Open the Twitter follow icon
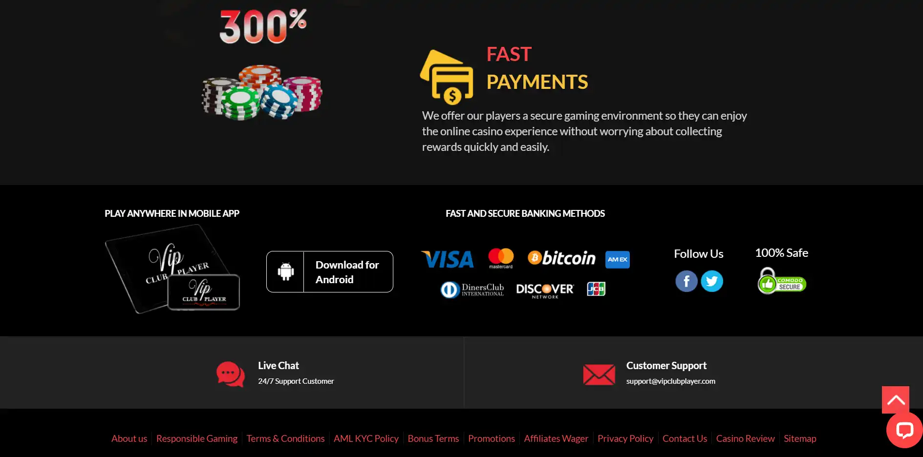The height and width of the screenshot is (457, 923). coord(712,281)
